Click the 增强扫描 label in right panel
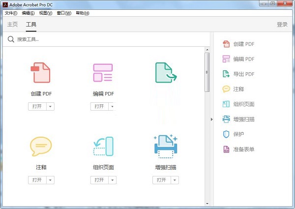This screenshot has width=295, height=209. [x=244, y=119]
